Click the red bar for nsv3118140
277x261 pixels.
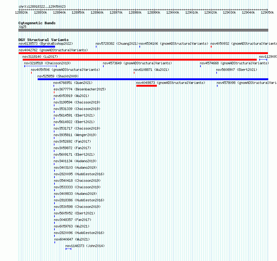coord(139,60)
